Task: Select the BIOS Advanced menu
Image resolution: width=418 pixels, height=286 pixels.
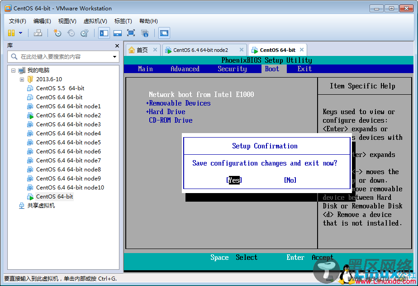Action: coord(185,69)
